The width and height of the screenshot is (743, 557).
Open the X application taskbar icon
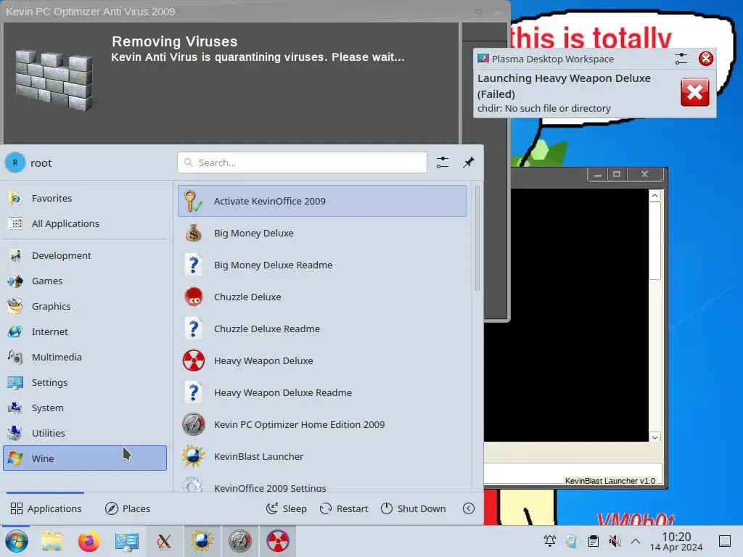(x=165, y=541)
